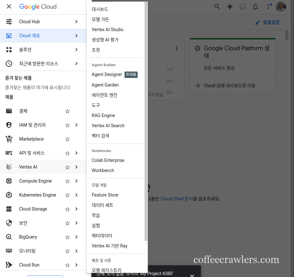Click the user account avatar

281,7
